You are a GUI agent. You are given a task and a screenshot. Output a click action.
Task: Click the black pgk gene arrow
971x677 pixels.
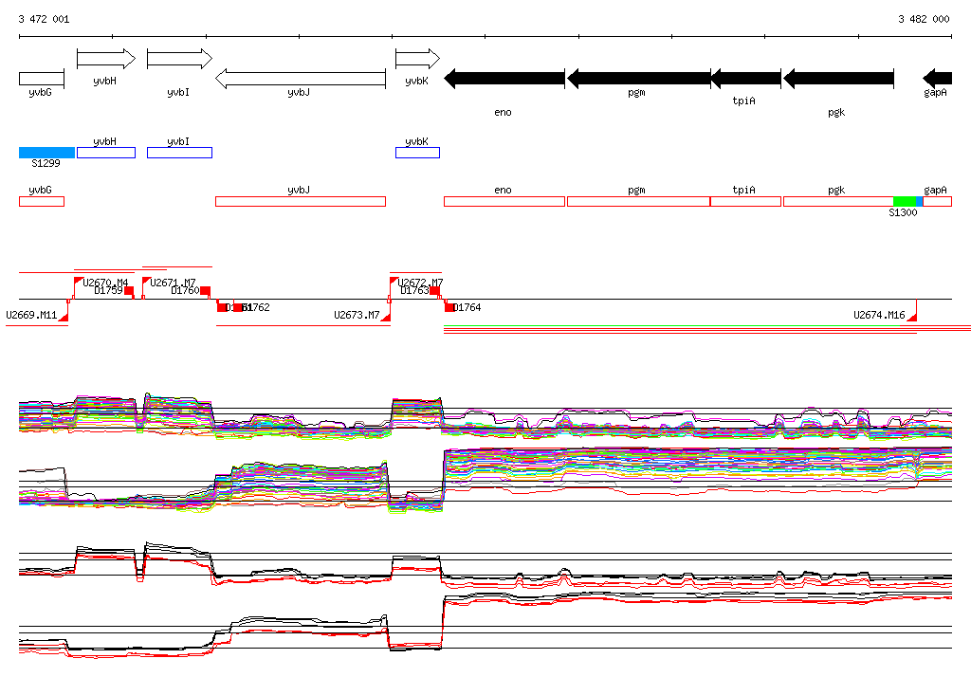tap(838, 79)
